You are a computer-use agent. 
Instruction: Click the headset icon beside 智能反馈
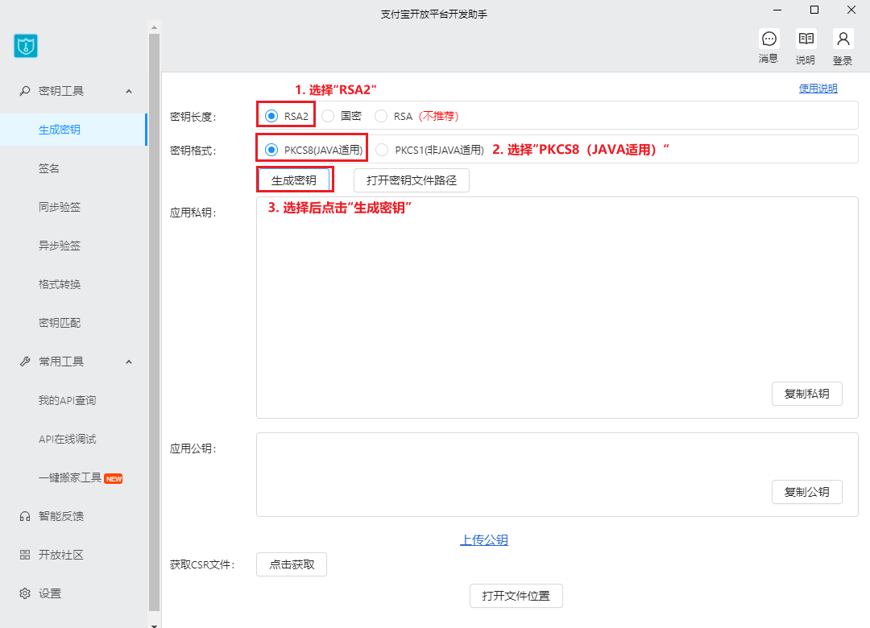click(25, 517)
